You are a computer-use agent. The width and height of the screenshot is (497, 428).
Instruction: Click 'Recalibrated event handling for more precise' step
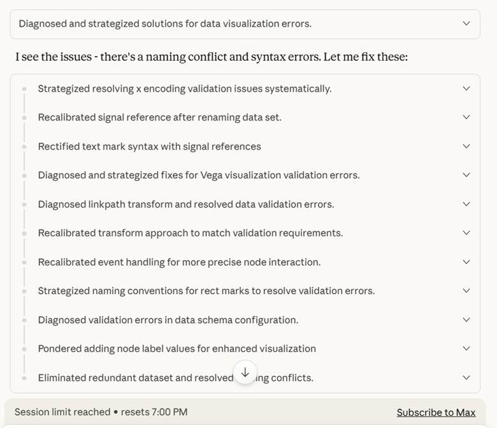[x=179, y=262]
